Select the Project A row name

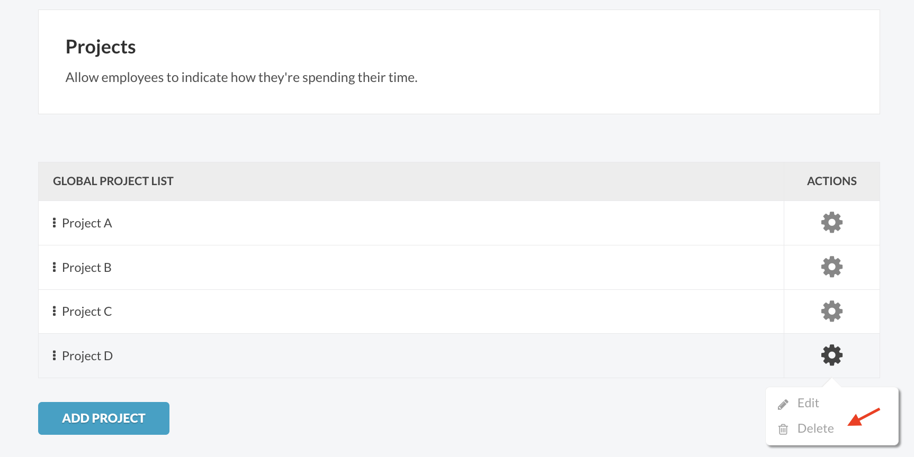(87, 223)
